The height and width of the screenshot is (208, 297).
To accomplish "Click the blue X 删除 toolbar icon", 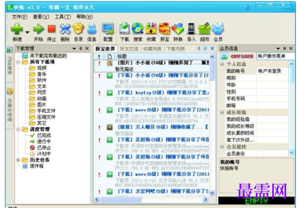I will click(65, 29).
